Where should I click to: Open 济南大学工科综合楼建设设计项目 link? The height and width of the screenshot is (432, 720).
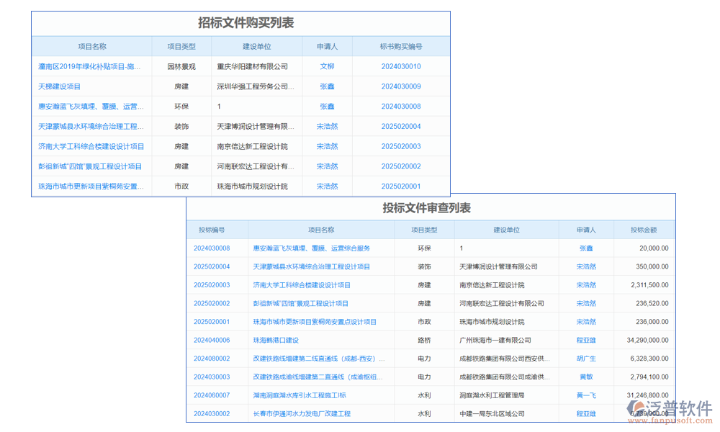[90, 146]
